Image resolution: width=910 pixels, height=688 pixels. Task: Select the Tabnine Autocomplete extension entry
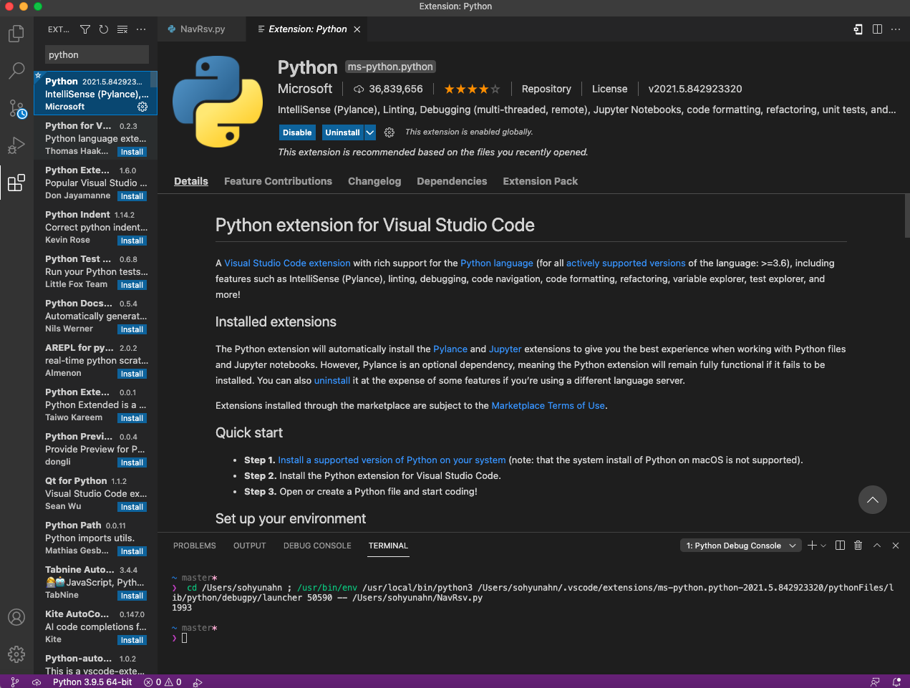pos(95,582)
